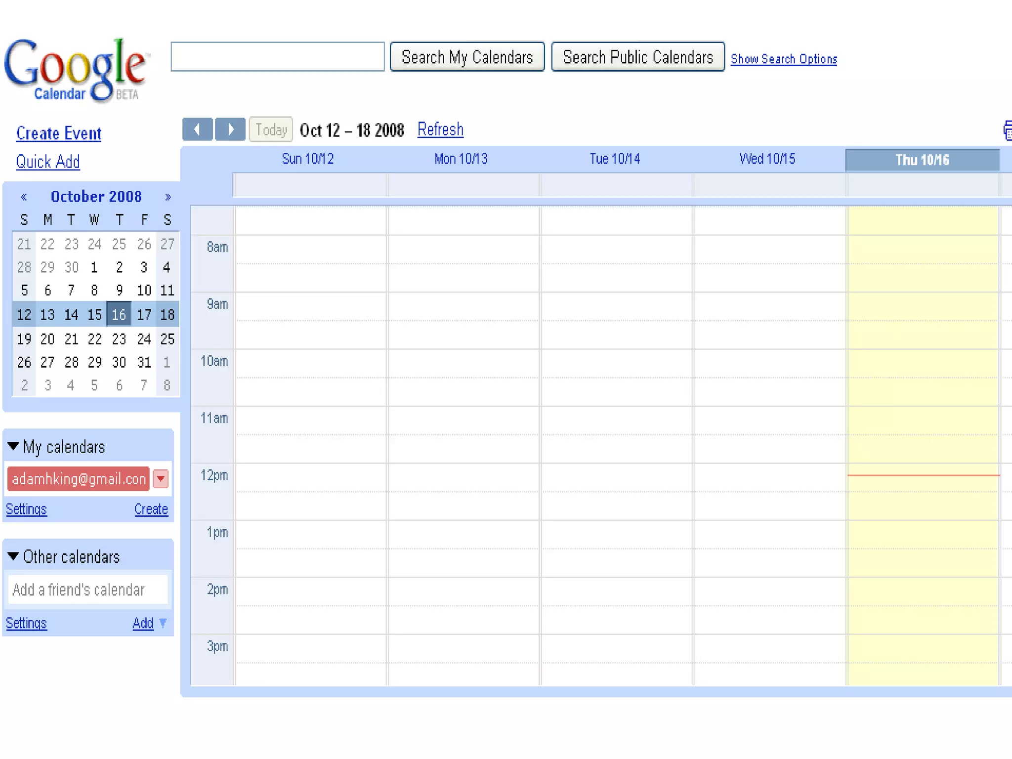Go to the next week using forward arrow
The height and width of the screenshot is (759, 1012).
pos(230,129)
